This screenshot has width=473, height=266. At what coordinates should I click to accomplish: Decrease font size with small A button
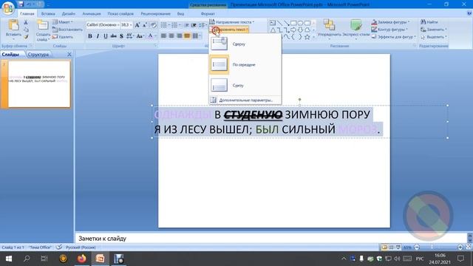point(145,25)
